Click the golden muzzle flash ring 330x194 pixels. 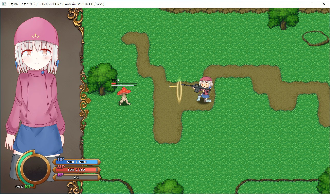click(179, 91)
